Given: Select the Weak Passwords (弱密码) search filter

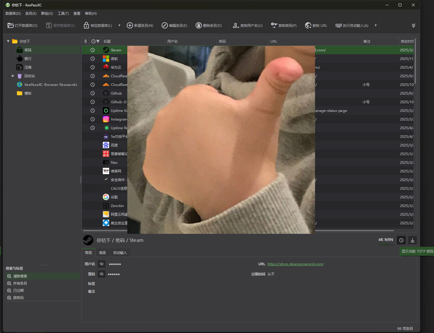Looking at the screenshot, I should pyautogui.click(x=18, y=298).
